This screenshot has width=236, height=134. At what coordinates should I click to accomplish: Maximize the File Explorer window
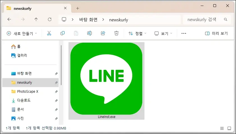point(215,6)
